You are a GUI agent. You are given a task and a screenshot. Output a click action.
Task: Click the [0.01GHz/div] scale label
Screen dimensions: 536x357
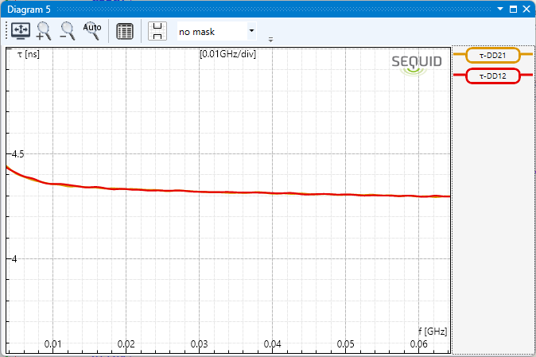click(227, 54)
